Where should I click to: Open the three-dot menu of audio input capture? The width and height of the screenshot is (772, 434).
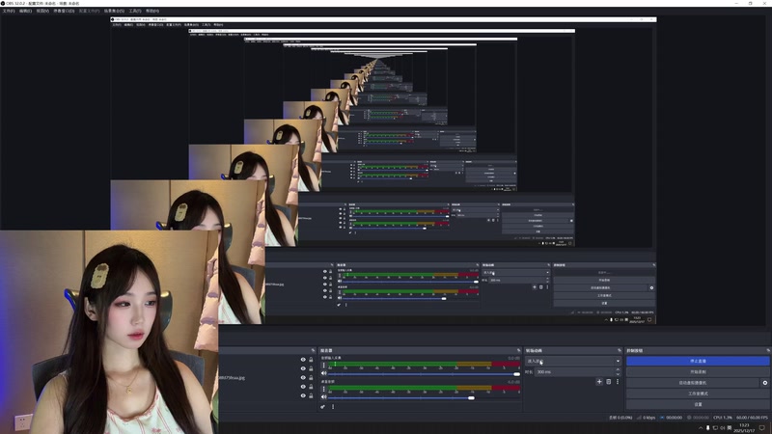(323, 366)
